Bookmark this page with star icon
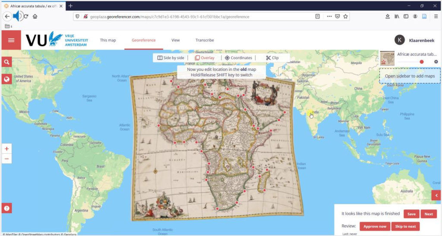The width and height of the screenshot is (442, 236). pos(346,16)
